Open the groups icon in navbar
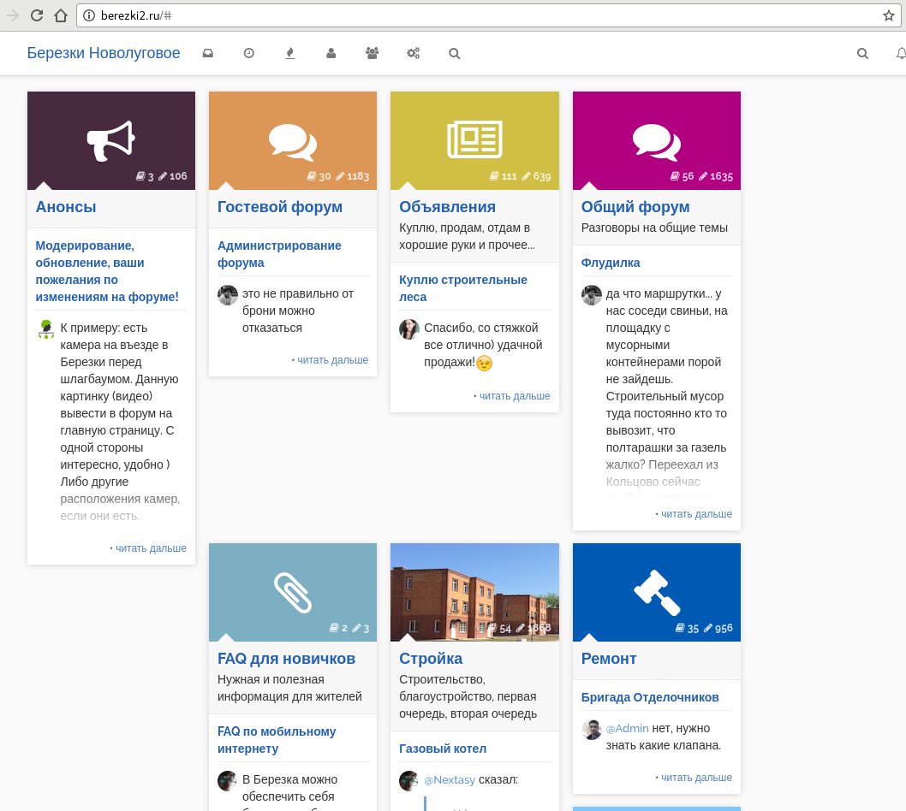 pos(372,53)
